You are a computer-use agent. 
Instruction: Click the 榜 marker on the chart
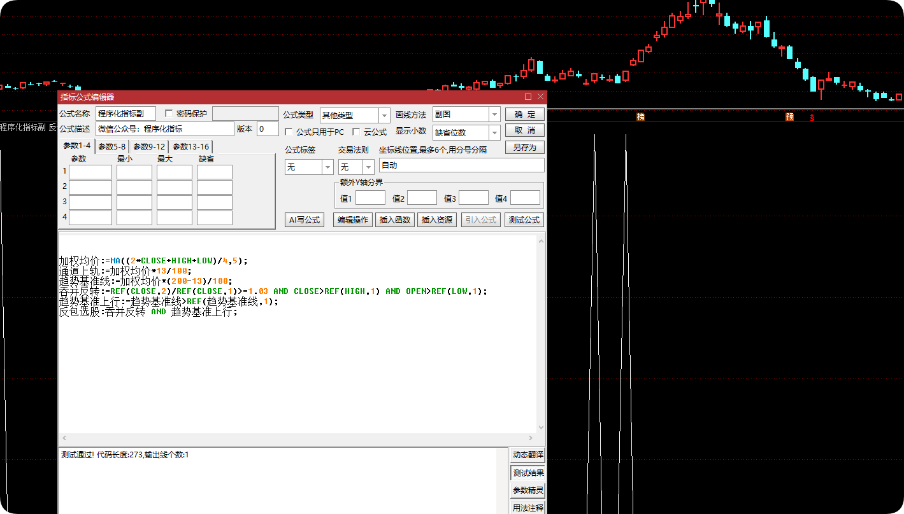(x=640, y=117)
